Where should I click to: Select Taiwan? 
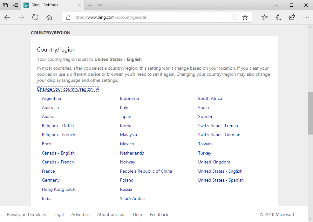tap(205, 144)
